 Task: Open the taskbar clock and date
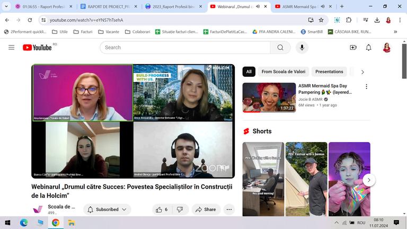378,223
